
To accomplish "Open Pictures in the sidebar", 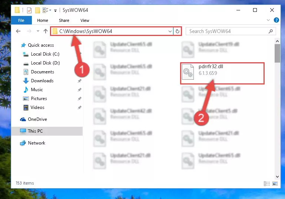I will [x=39, y=99].
